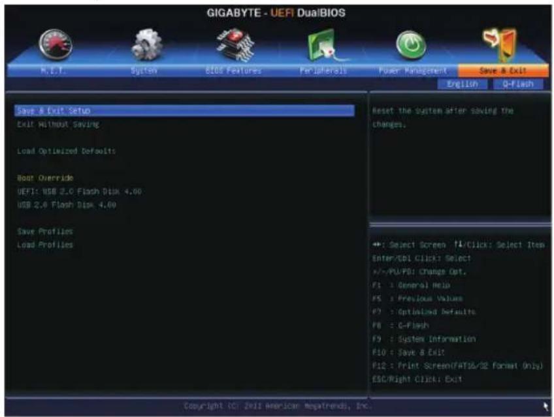Select Save & Exit Setup option
The height and width of the screenshot is (417, 554).
pos(184,110)
